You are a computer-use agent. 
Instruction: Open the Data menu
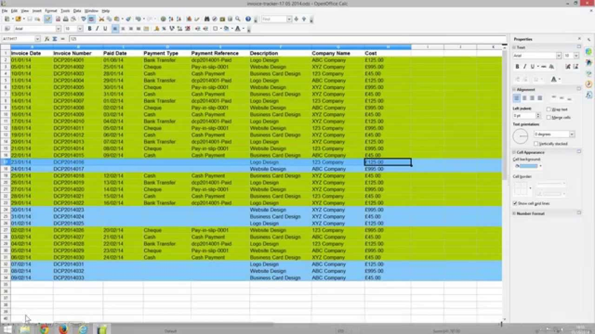click(x=77, y=11)
